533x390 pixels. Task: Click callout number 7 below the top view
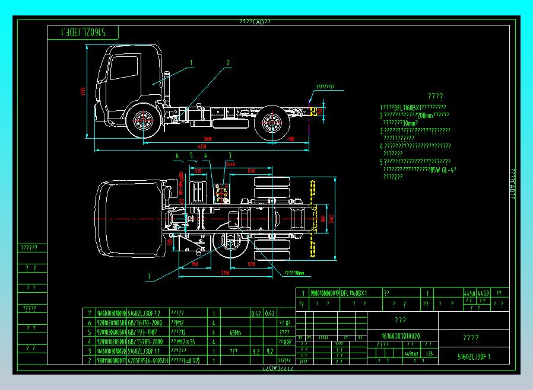pos(149,276)
